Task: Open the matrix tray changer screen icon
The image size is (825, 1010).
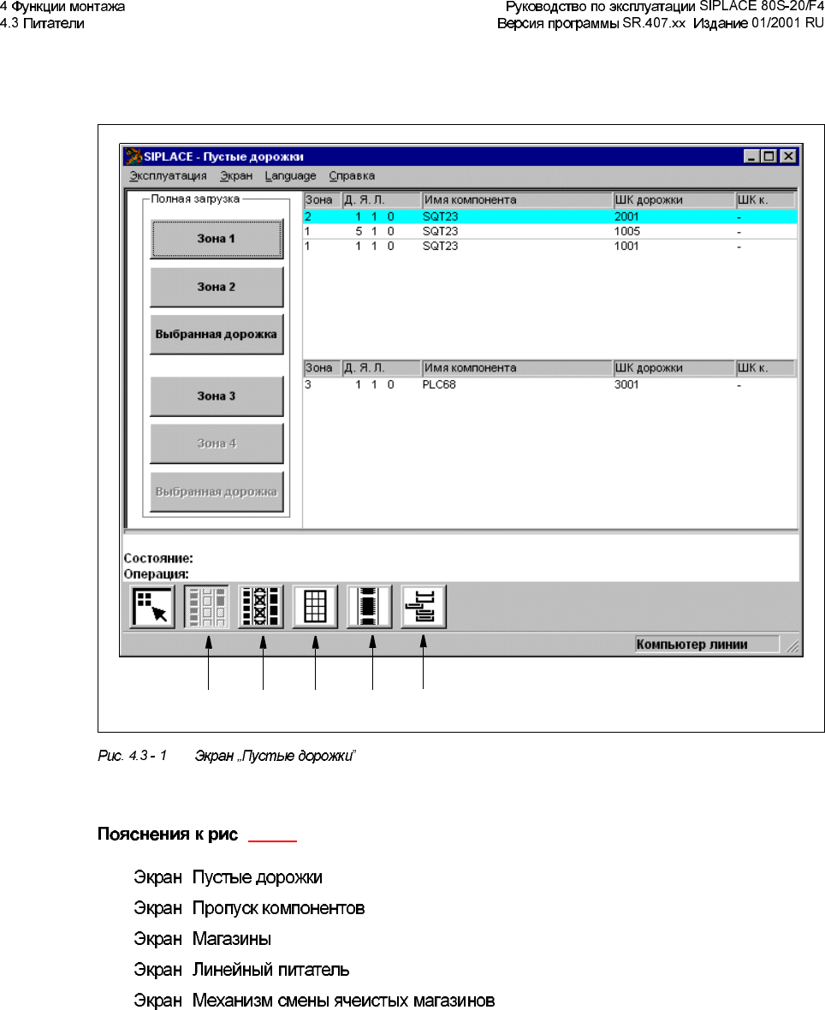Action: 423,606
